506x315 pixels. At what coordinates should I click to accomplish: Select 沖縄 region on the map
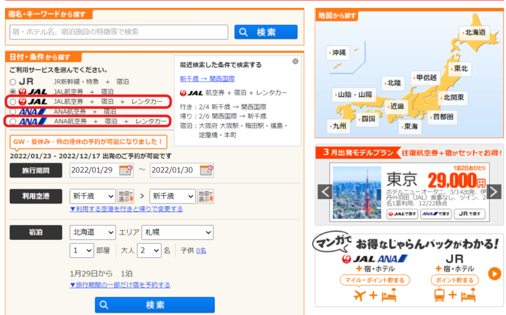(x=338, y=52)
